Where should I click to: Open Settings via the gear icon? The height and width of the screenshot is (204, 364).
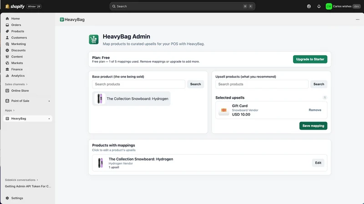(7, 198)
